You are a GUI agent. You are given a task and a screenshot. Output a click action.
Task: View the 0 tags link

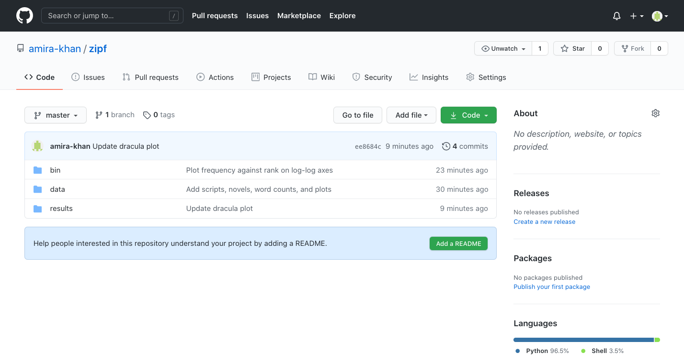coord(159,115)
